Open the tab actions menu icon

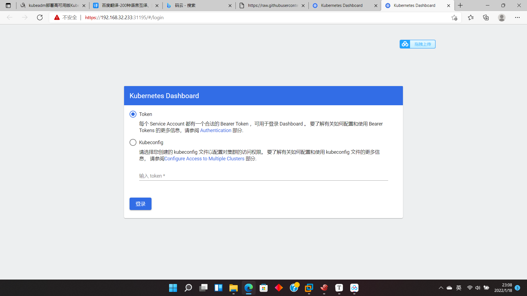[x=8, y=5]
